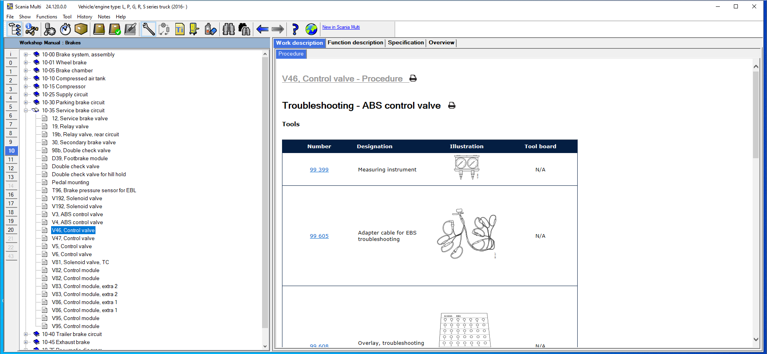
Task: Open tool number 99 605 link
Action: click(x=319, y=236)
